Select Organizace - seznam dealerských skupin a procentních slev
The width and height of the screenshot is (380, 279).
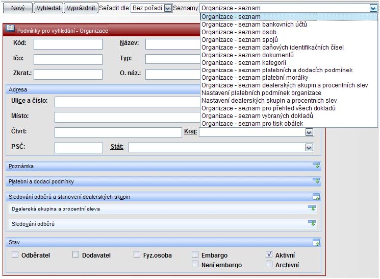pyautogui.click(x=289, y=85)
